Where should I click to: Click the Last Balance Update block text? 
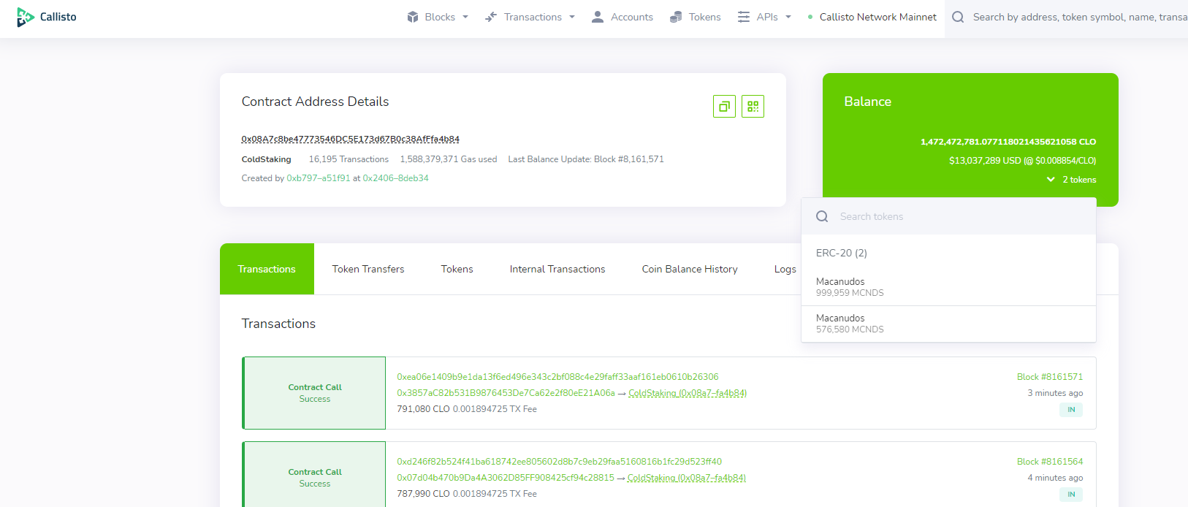(x=586, y=159)
